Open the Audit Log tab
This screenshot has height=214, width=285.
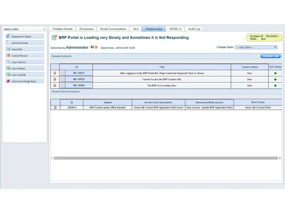[194, 29]
